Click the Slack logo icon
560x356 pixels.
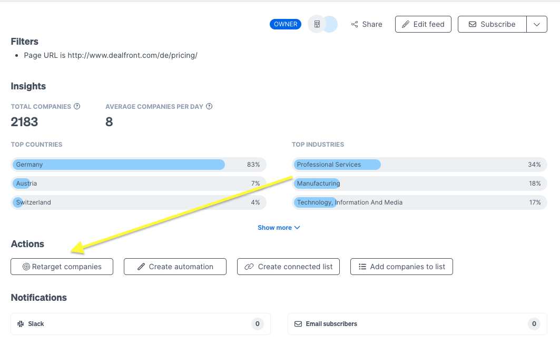[x=21, y=324]
